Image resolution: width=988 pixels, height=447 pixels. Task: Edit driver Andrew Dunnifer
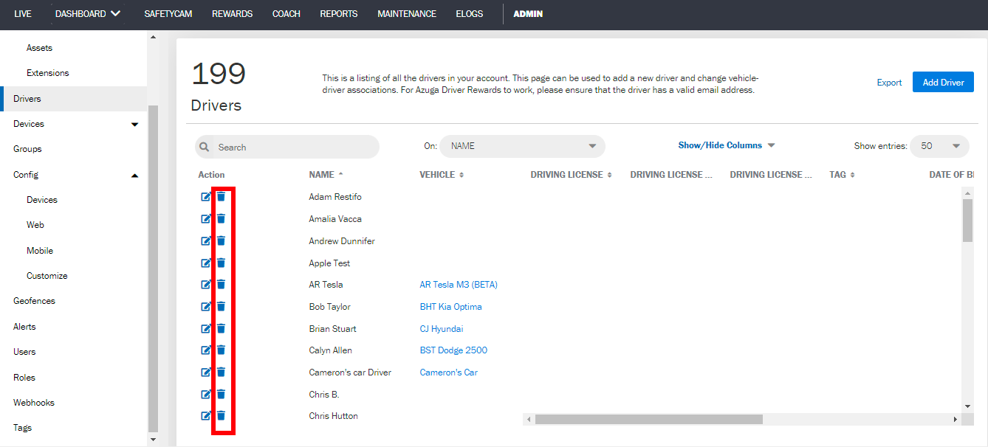pyautogui.click(x=206, y=241)
